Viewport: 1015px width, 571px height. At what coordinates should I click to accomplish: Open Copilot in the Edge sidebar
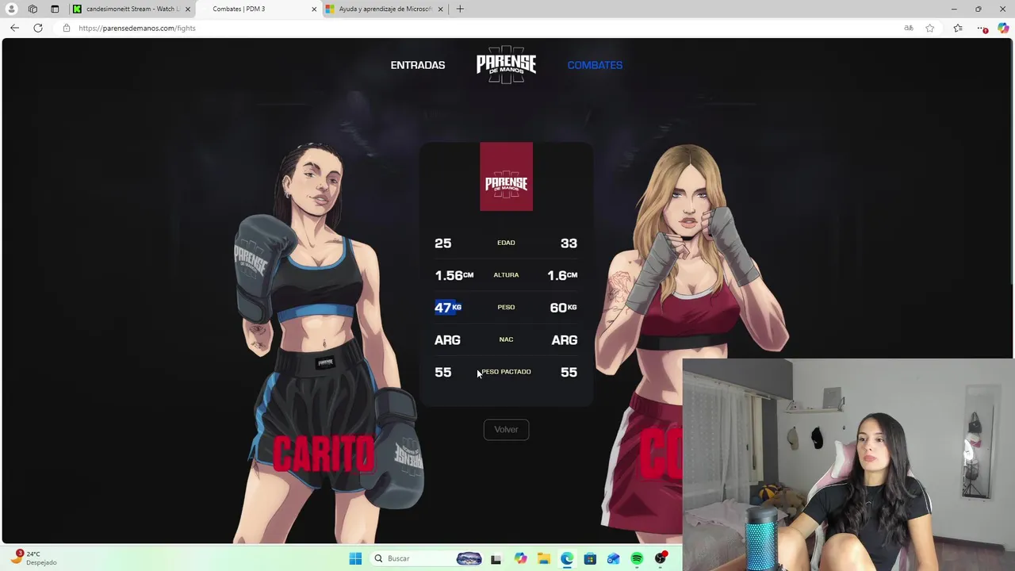click(1004, 28)
